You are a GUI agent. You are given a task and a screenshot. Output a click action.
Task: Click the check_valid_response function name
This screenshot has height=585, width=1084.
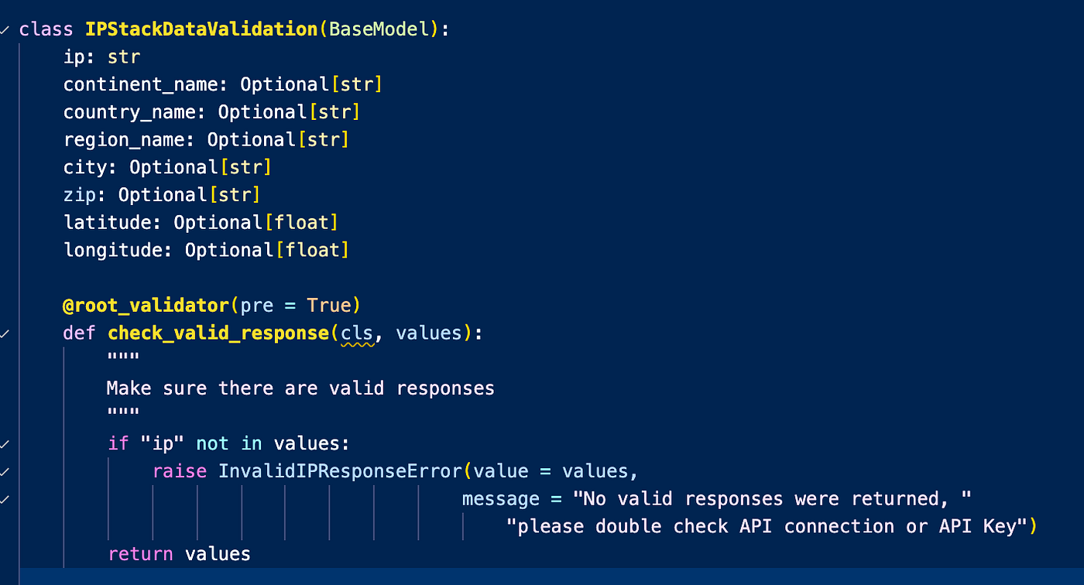point(218,334)
